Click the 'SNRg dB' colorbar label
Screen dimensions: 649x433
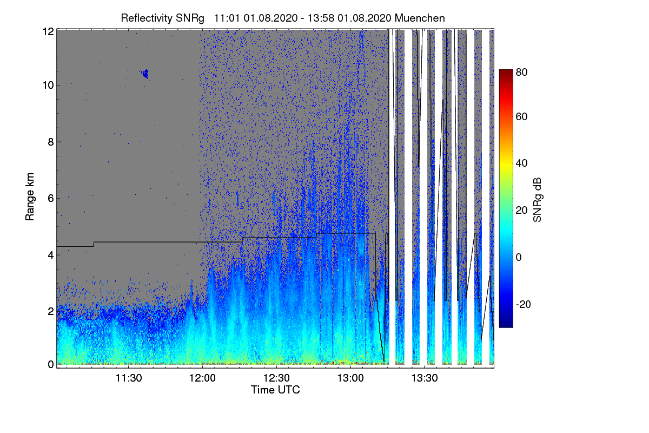tap(537, 199)
